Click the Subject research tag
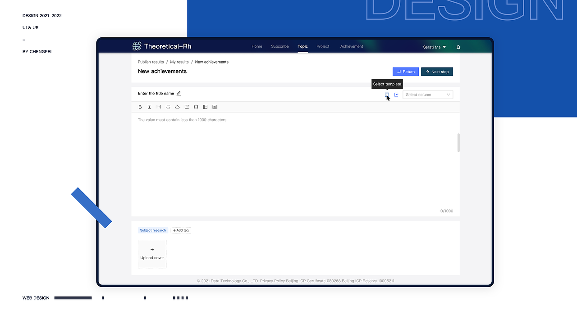 (153, 230)
